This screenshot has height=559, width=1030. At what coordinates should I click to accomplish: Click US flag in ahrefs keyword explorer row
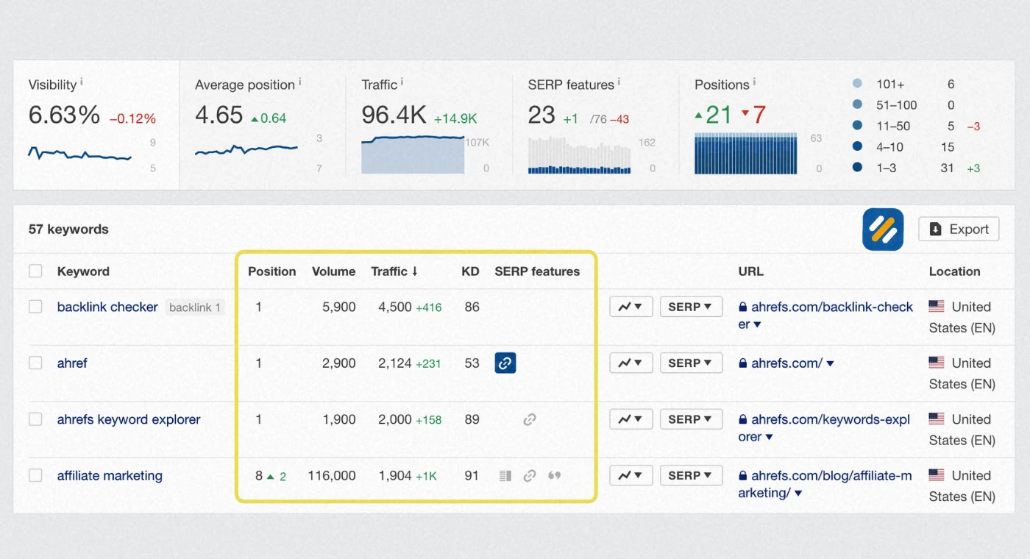pyautogui.click(x=937, y=419)
